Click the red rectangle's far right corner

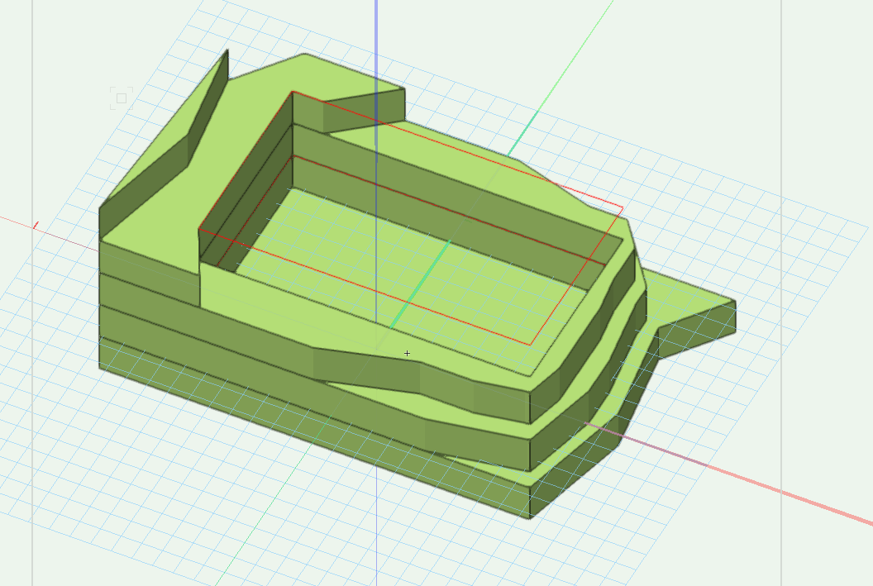(622, 207)
